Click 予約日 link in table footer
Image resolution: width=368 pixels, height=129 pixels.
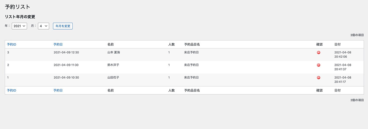58,91
